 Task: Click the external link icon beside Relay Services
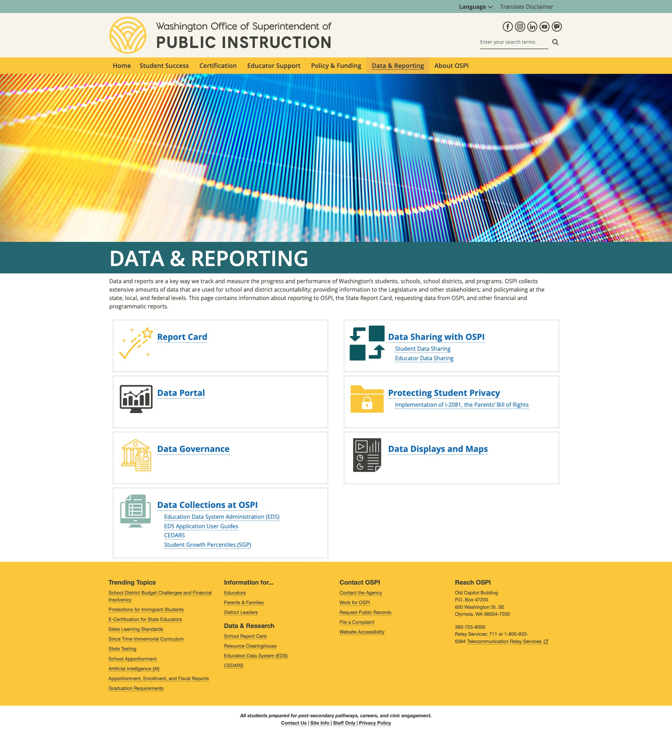[546, 641]
